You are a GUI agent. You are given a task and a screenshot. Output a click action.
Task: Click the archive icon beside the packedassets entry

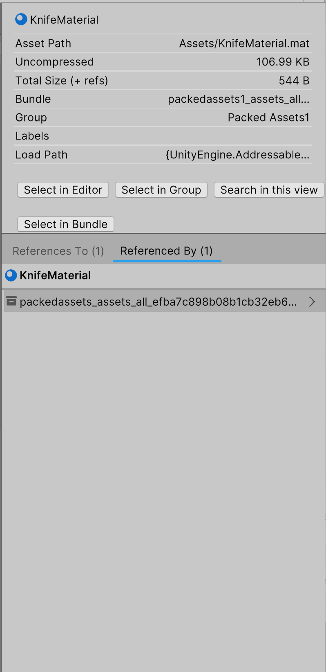point(11,301)
